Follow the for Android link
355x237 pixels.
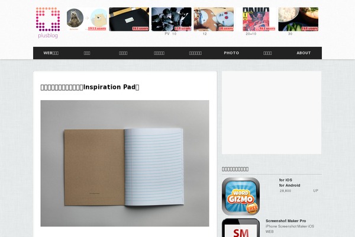pyautogui.click(x=289, y=185)
